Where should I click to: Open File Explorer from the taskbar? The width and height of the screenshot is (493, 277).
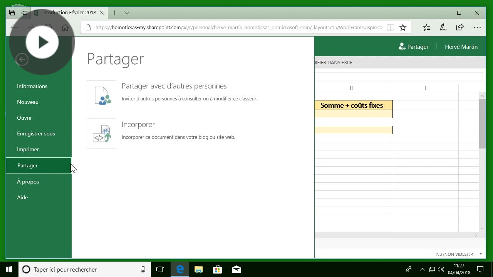[199, 269]
